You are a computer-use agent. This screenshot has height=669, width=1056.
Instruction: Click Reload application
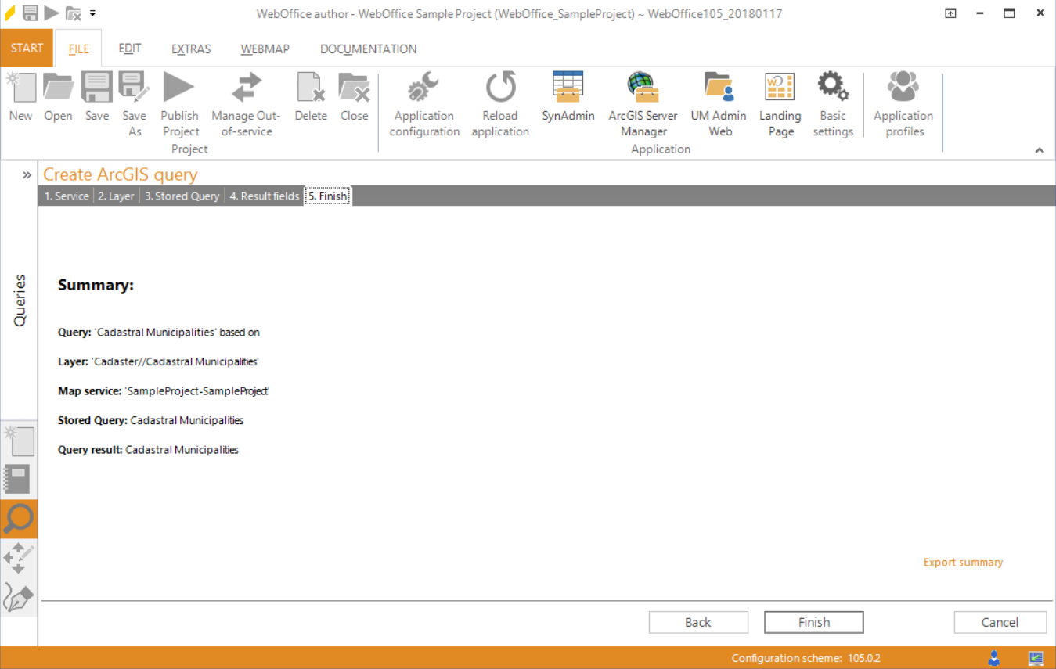[500, 102]
